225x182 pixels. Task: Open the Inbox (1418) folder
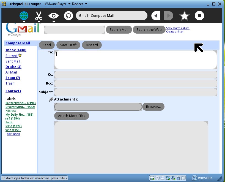[16, 50]
